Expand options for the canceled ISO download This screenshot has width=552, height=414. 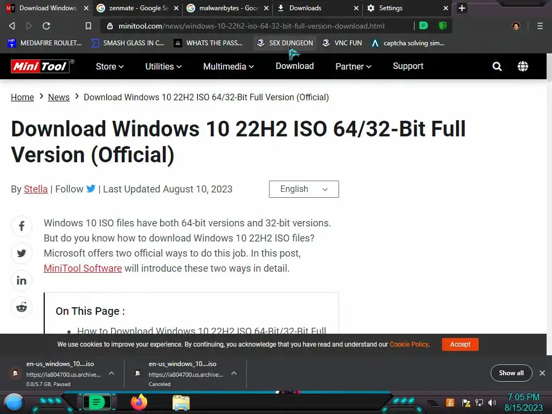click(234, 373)
